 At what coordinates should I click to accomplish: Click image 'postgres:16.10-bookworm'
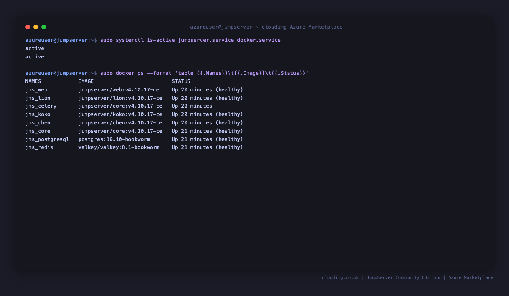coord(114,139)
